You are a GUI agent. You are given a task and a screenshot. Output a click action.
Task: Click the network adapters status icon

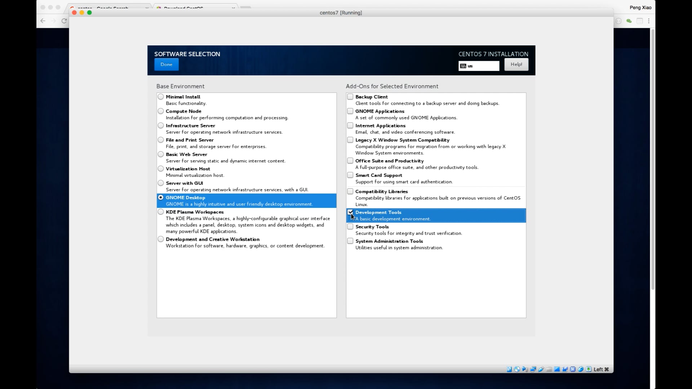[533, 369]
